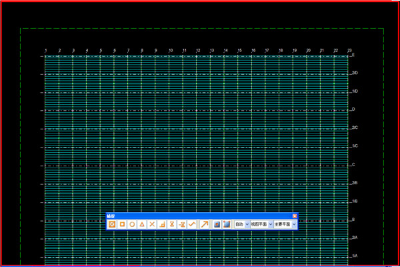Click the hourglass with crossing line icon

182,224
